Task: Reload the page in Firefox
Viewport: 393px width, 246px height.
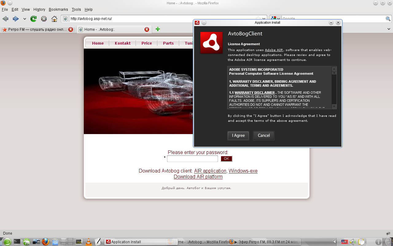Action: pyautogui.click(x=33, y=19)
